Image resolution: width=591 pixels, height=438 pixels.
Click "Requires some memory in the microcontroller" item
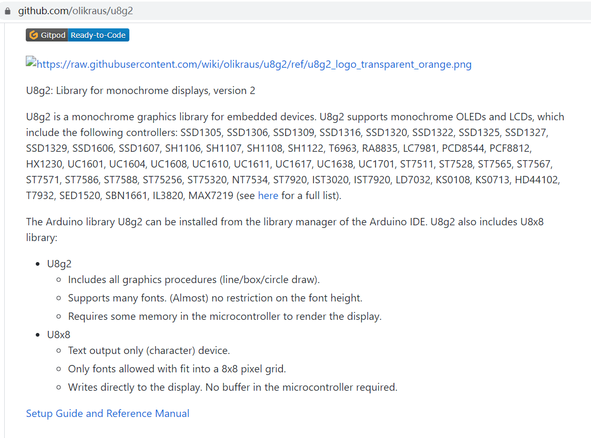(225, 316)
